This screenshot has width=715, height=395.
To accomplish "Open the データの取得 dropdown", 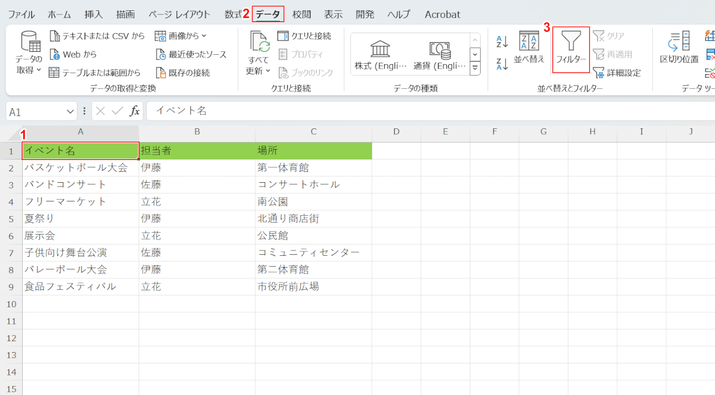I will click(x=29, y=53).
